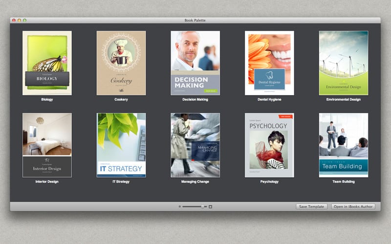The height and width of the screenshot is (244, 391).
Task: Click the small thumbnail size icon
Action: (x=179, y=207)
